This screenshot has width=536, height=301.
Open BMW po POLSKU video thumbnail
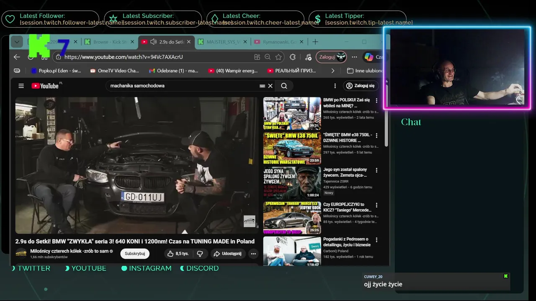pos(292,114)
